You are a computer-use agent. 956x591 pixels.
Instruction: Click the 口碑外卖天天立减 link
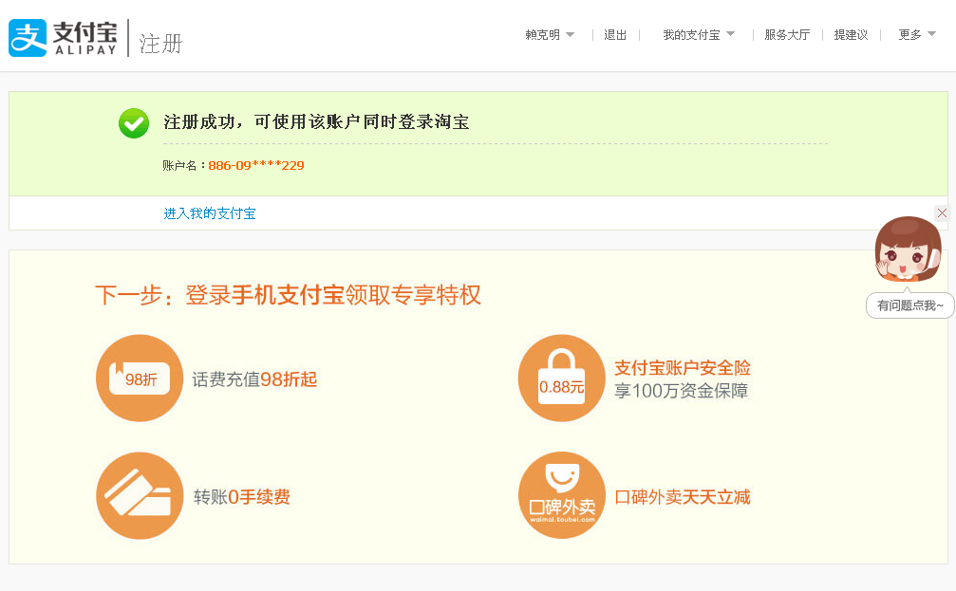[x=683, y=497]
